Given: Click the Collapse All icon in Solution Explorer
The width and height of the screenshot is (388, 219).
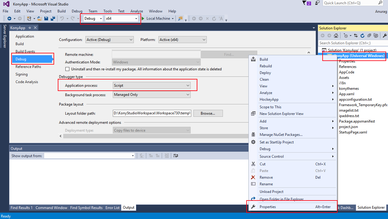Looking at the screenshot, I should pos(369,35).
